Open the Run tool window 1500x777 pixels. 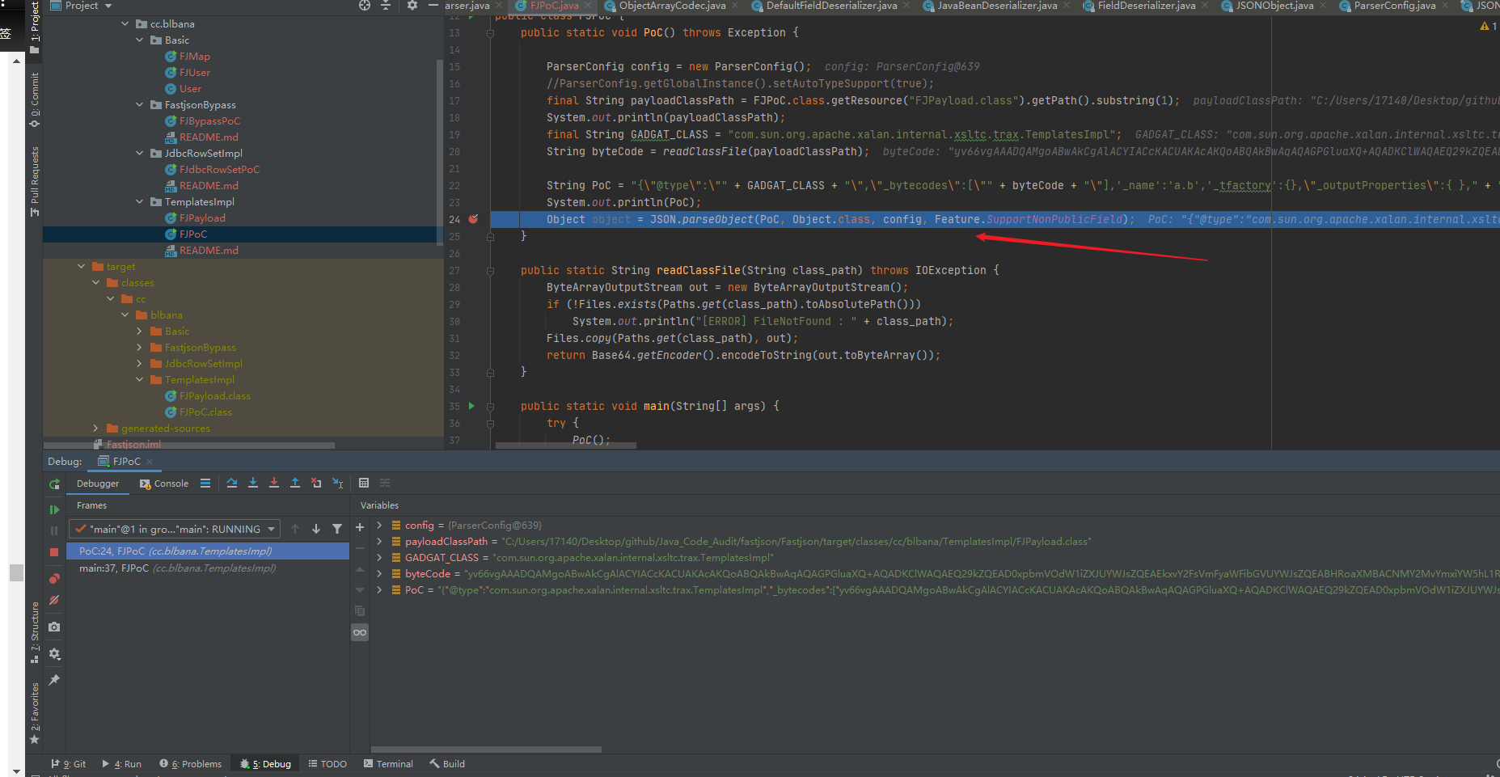(x=121, y=764)
